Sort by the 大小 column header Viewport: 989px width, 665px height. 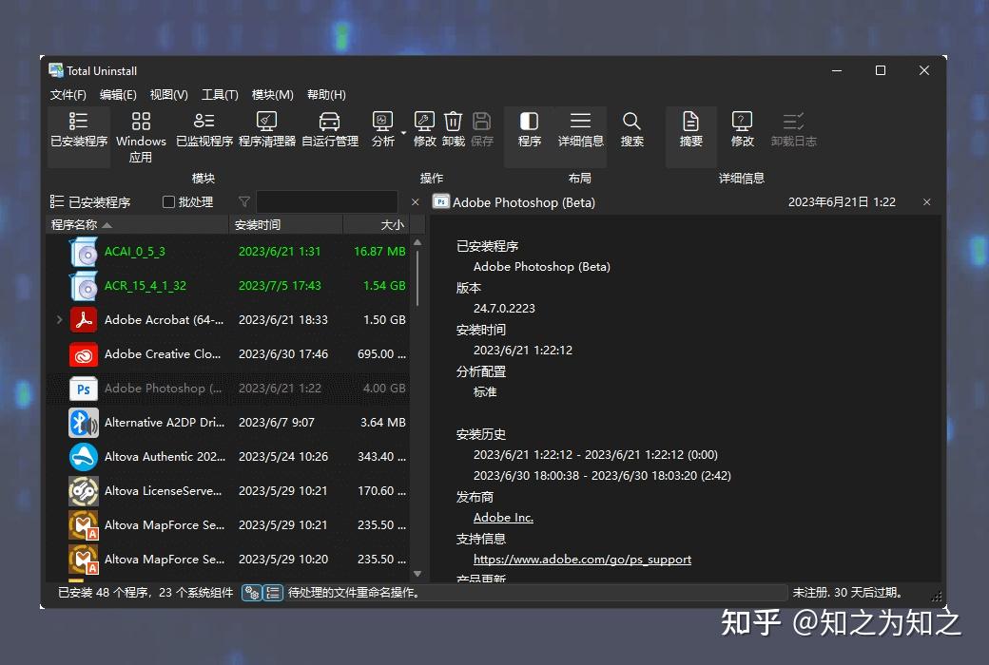click(x=377, y=224)
